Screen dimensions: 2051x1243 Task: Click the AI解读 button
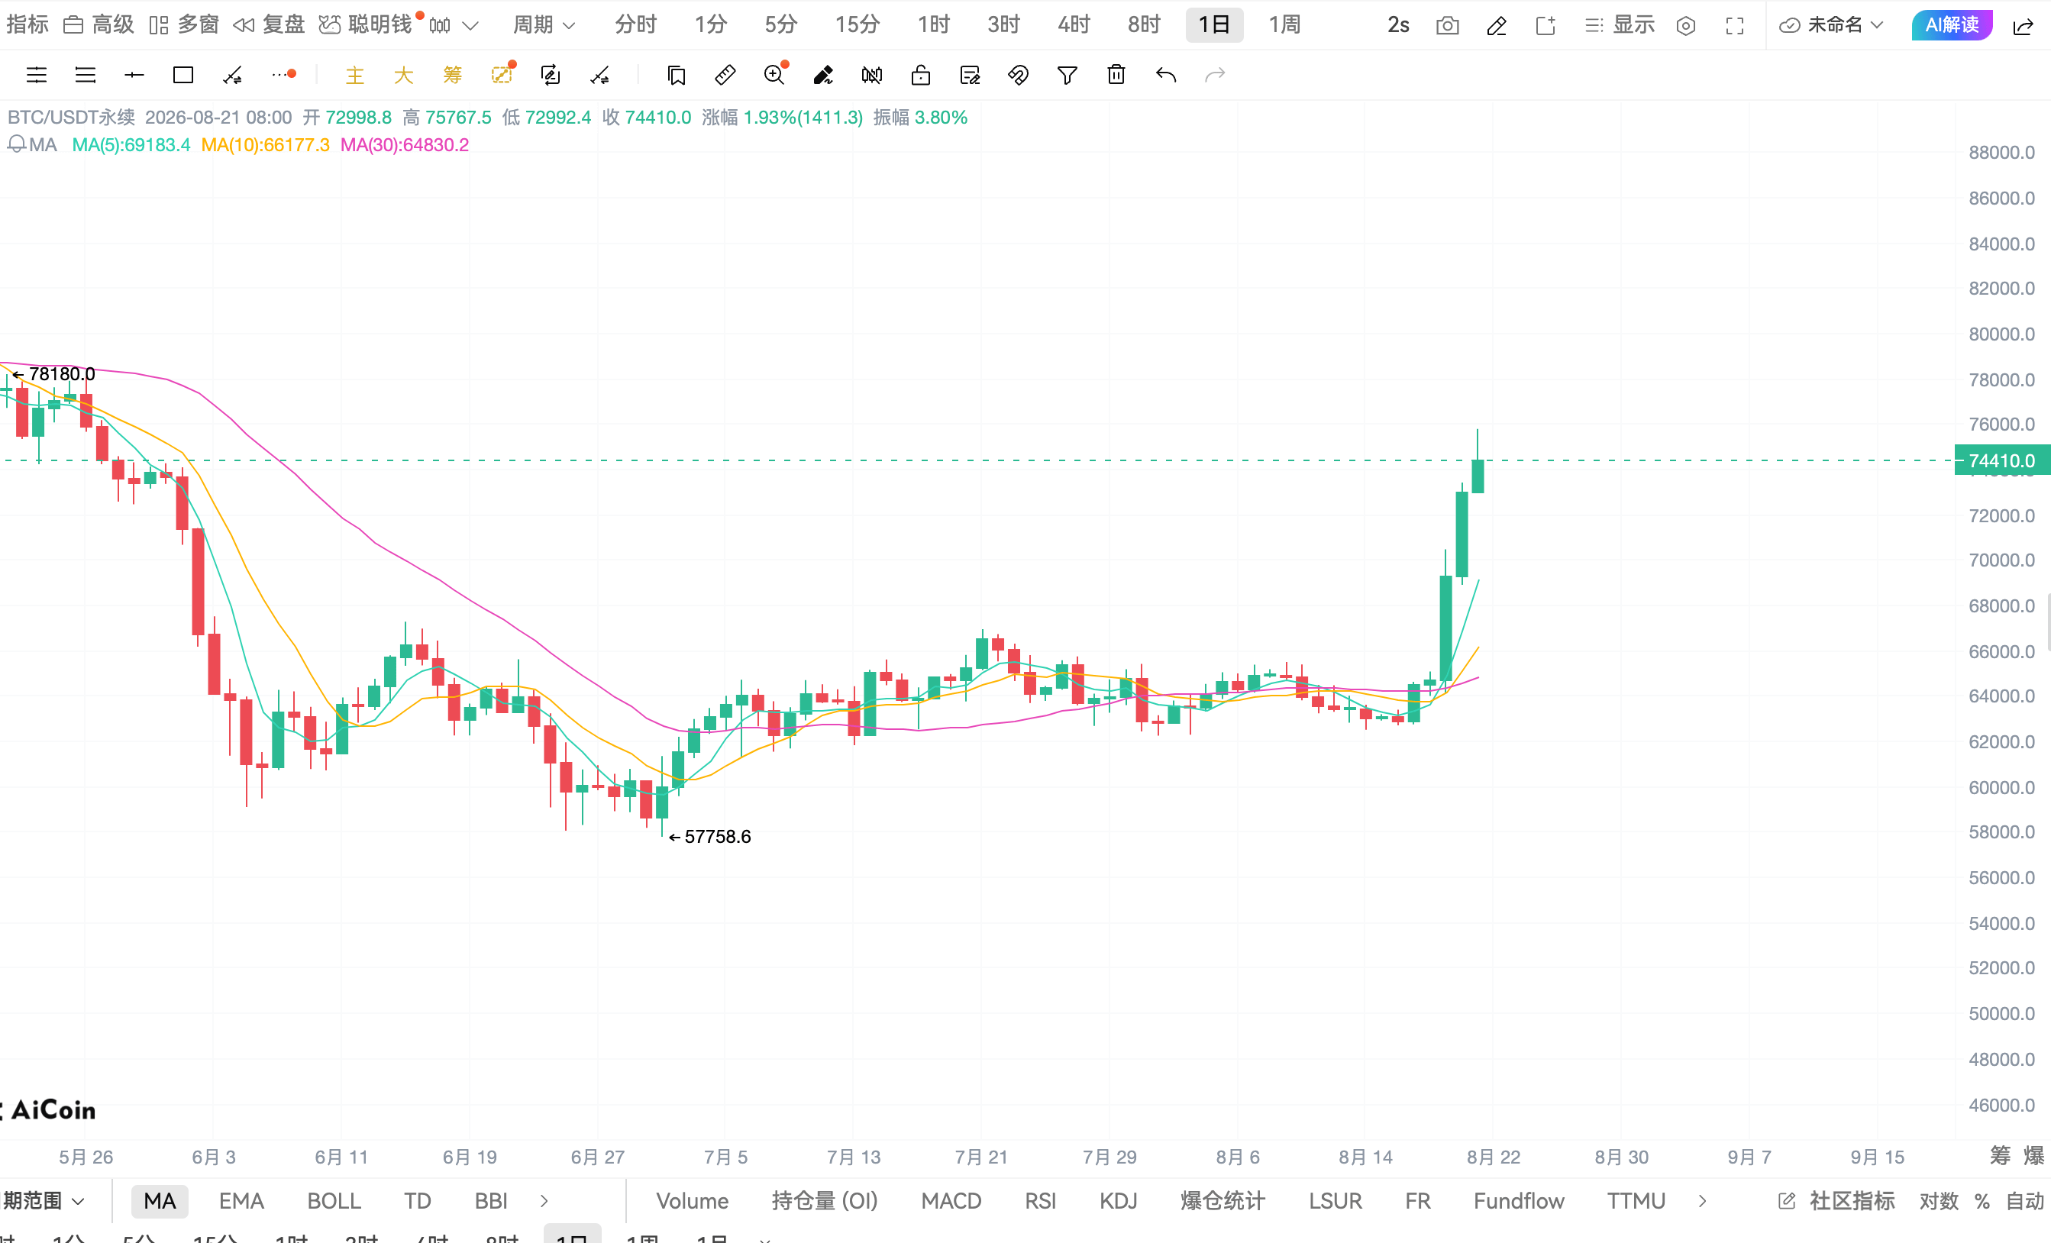(1952, 25)
